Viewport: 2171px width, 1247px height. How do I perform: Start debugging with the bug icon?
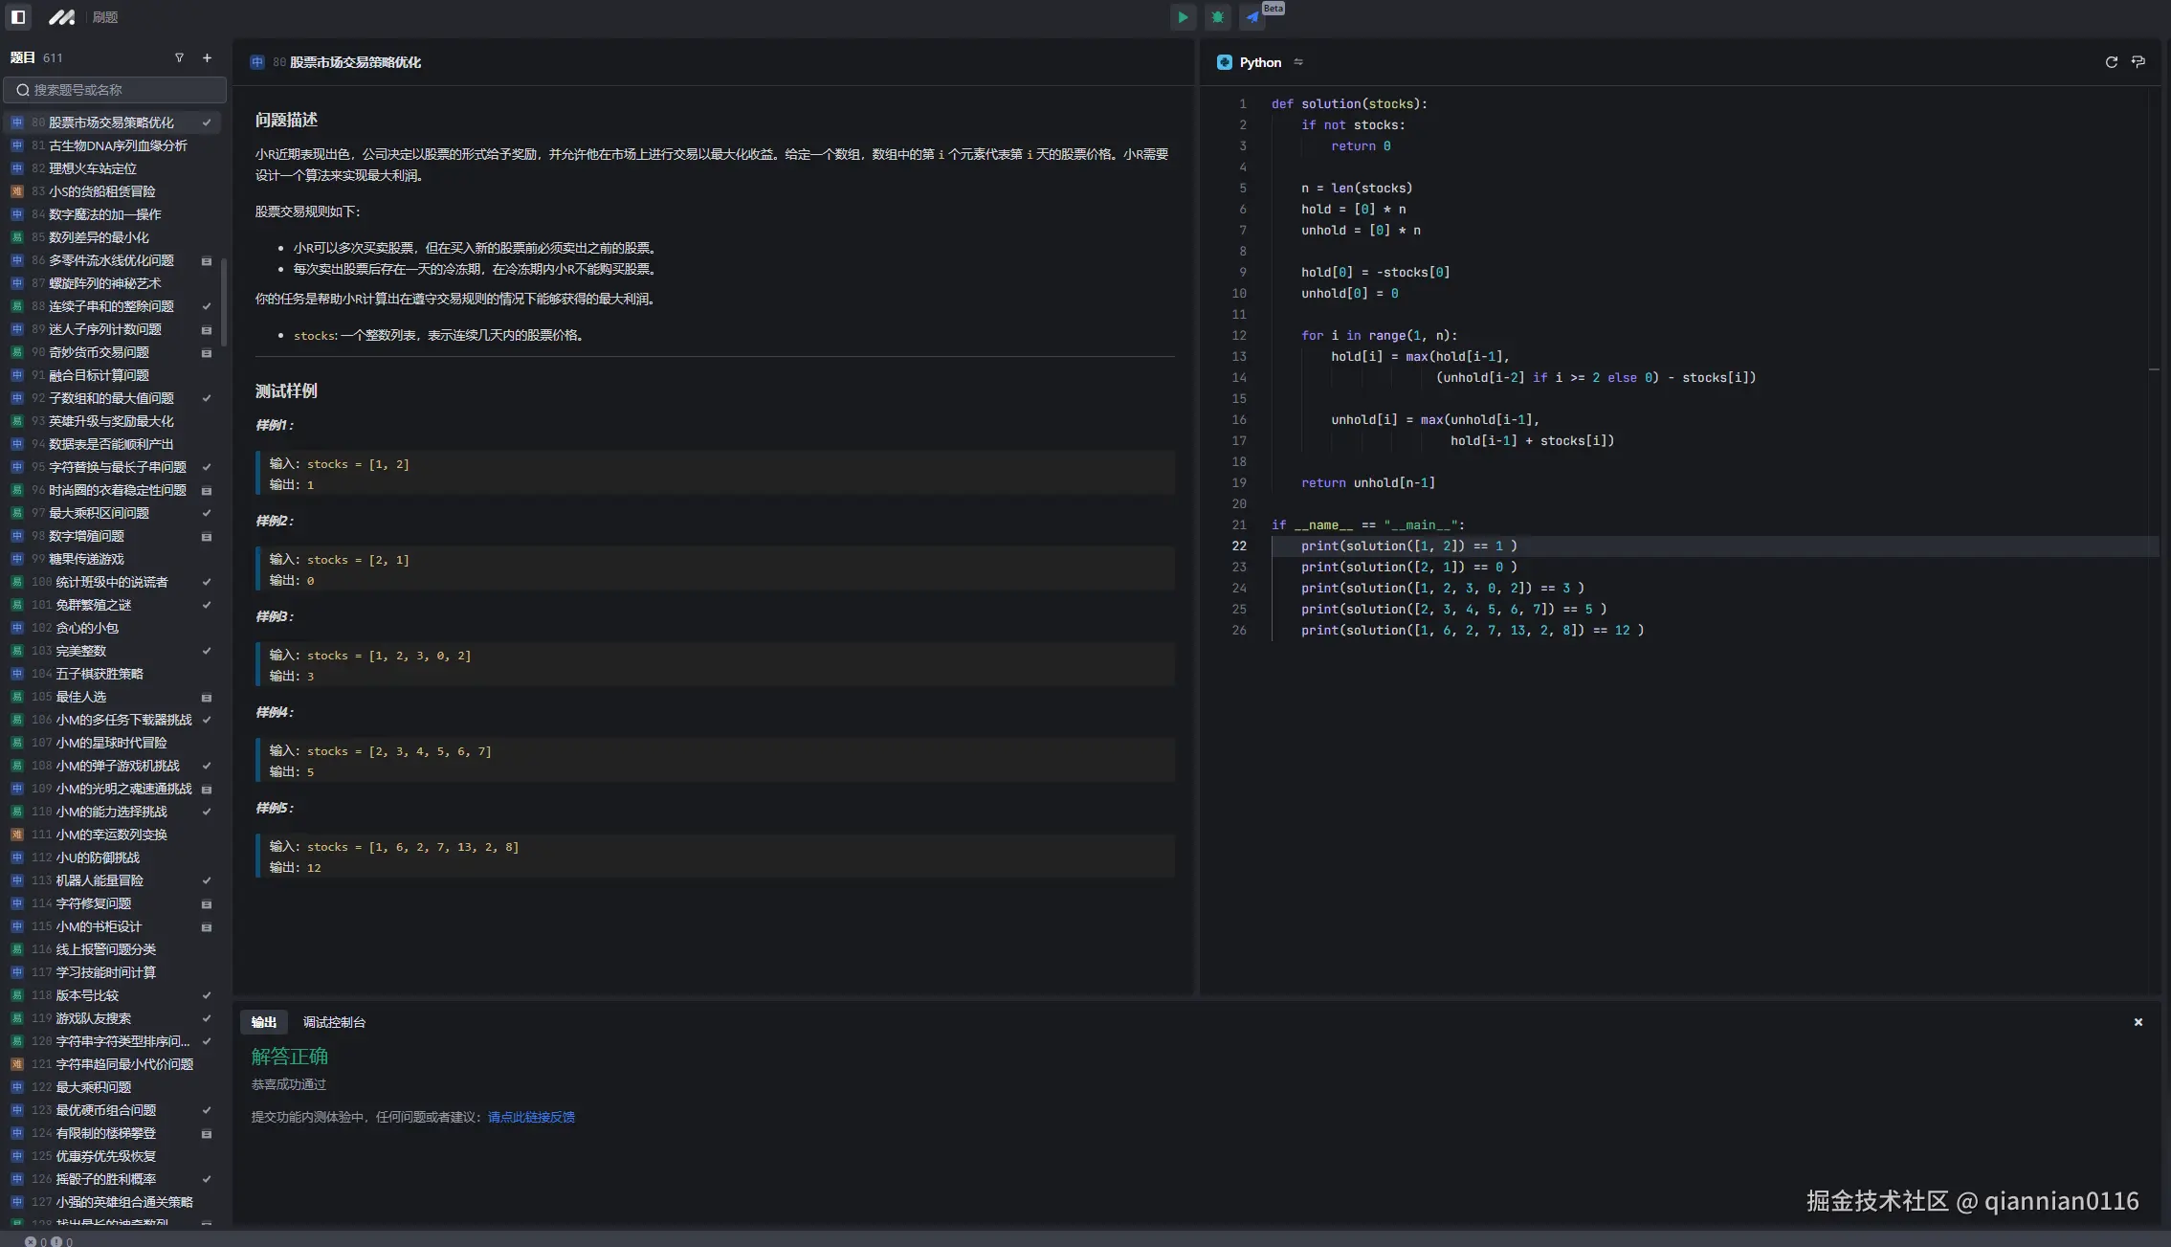1217,17
